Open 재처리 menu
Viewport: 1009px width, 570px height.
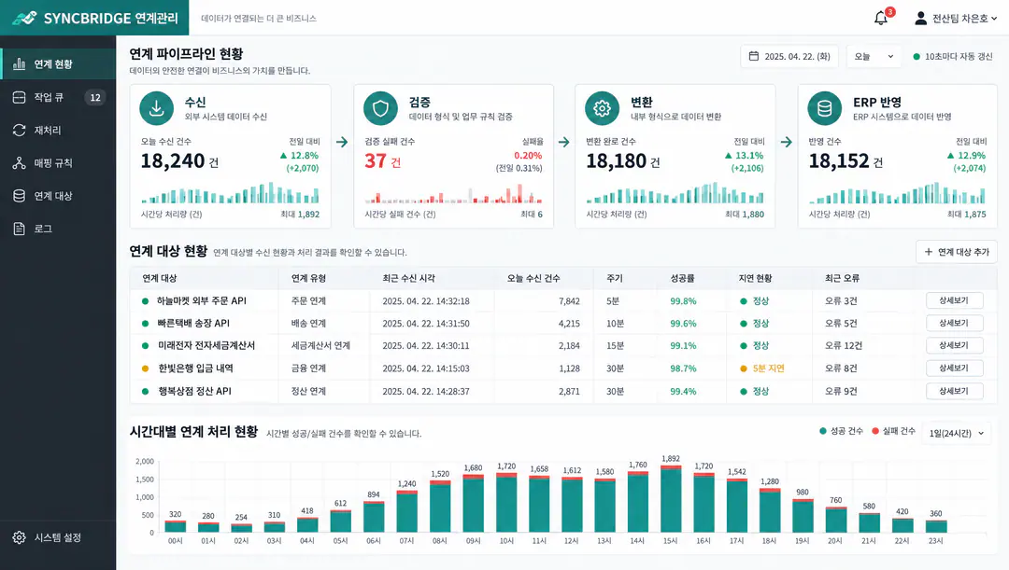click(x=58, y=130)
